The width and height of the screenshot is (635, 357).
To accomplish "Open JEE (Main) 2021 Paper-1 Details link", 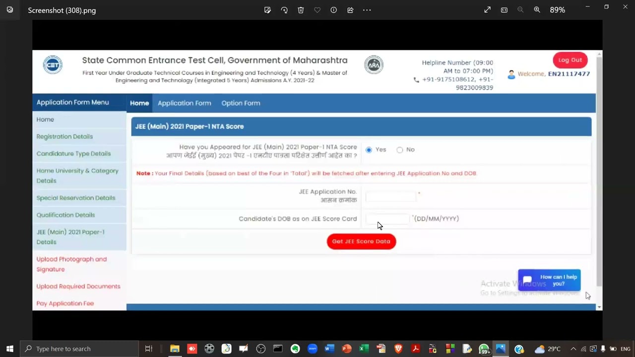I will tap(70, 237).
